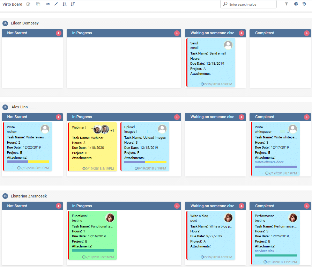Click the copy board icon in toolbar

(38, 4)
